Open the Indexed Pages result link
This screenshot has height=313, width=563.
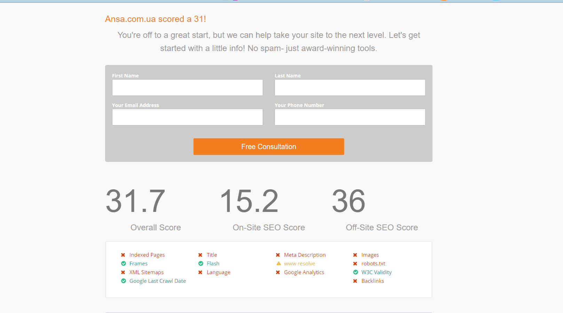(147, 255)
